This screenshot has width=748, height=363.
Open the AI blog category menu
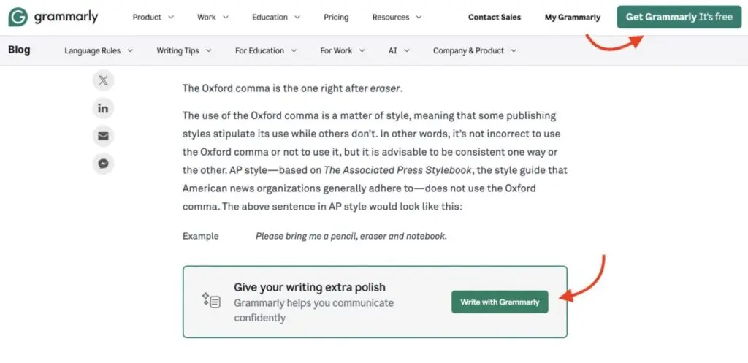(x=399, y=51)
